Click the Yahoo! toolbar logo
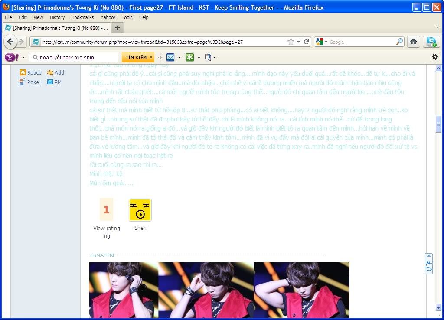Viewport: 444px width, 320px height. tap(12, 58)
